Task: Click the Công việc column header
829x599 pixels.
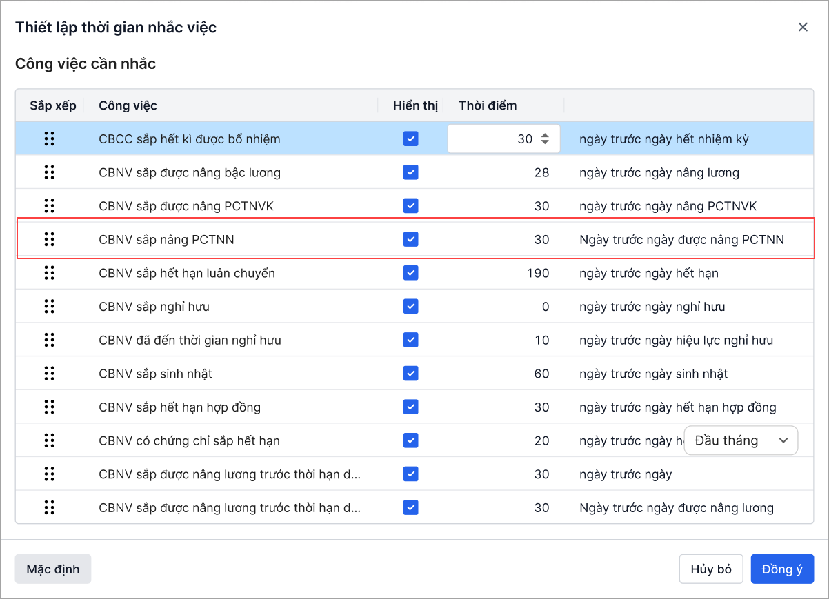Action: tap(128, 105)
